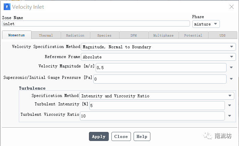The width and height of the screenshot is (239, 146).
Task: Click the Help button
Action: coord(142,137)
